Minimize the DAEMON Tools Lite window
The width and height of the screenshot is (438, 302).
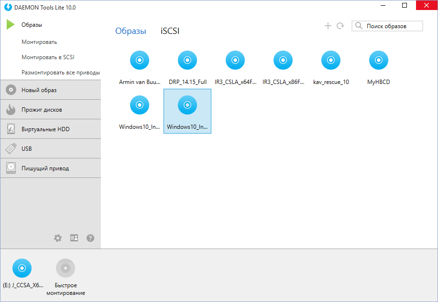(x=383, y=5)
